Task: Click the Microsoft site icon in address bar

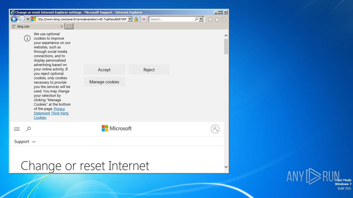Action: pos(34,19)
